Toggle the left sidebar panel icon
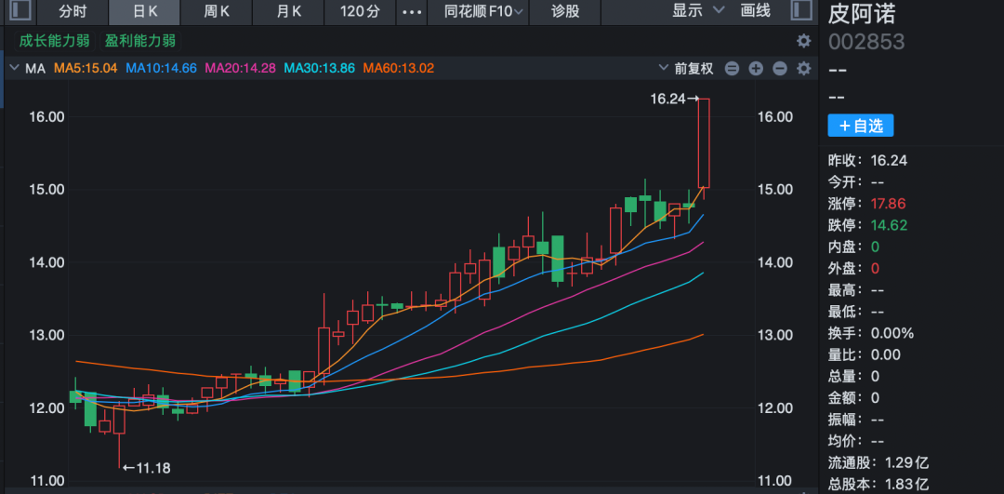Viewport: 1004px width, 494px height. click(x=20, y=11)
